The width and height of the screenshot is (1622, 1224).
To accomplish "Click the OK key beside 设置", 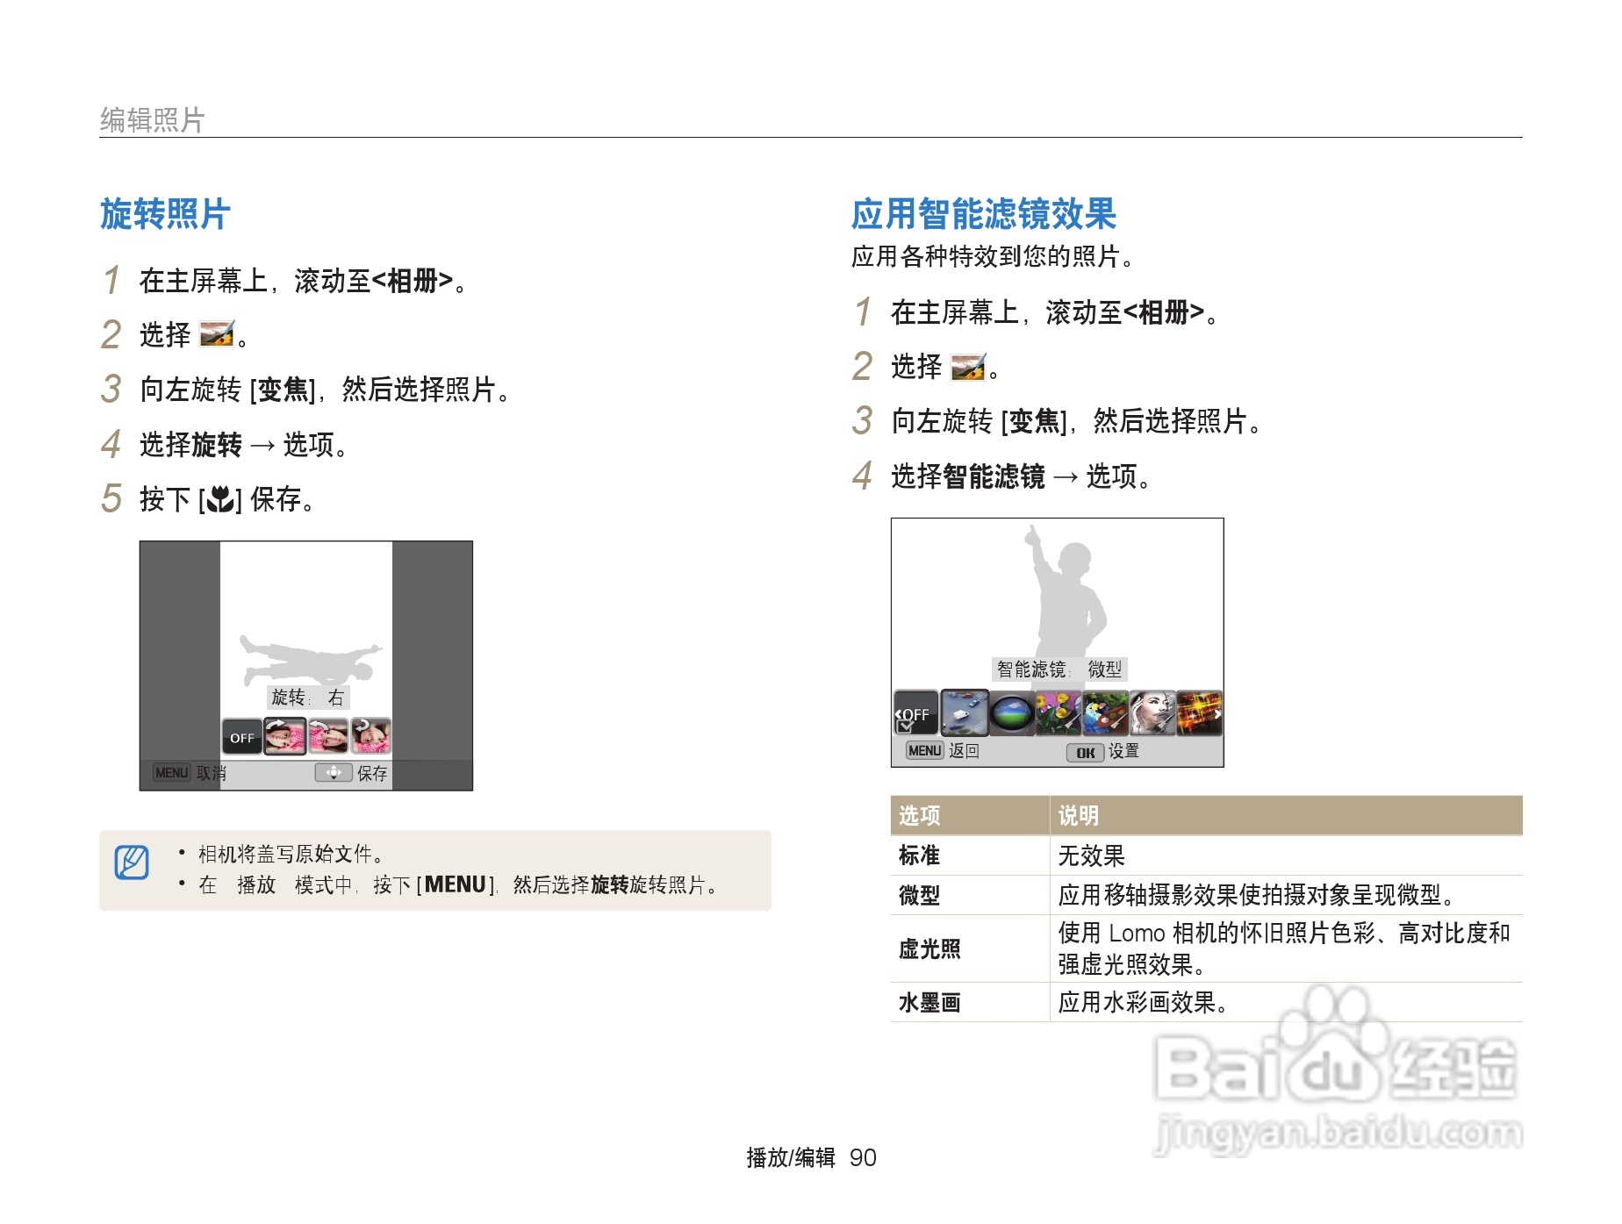I will (x=1085, y=753).
